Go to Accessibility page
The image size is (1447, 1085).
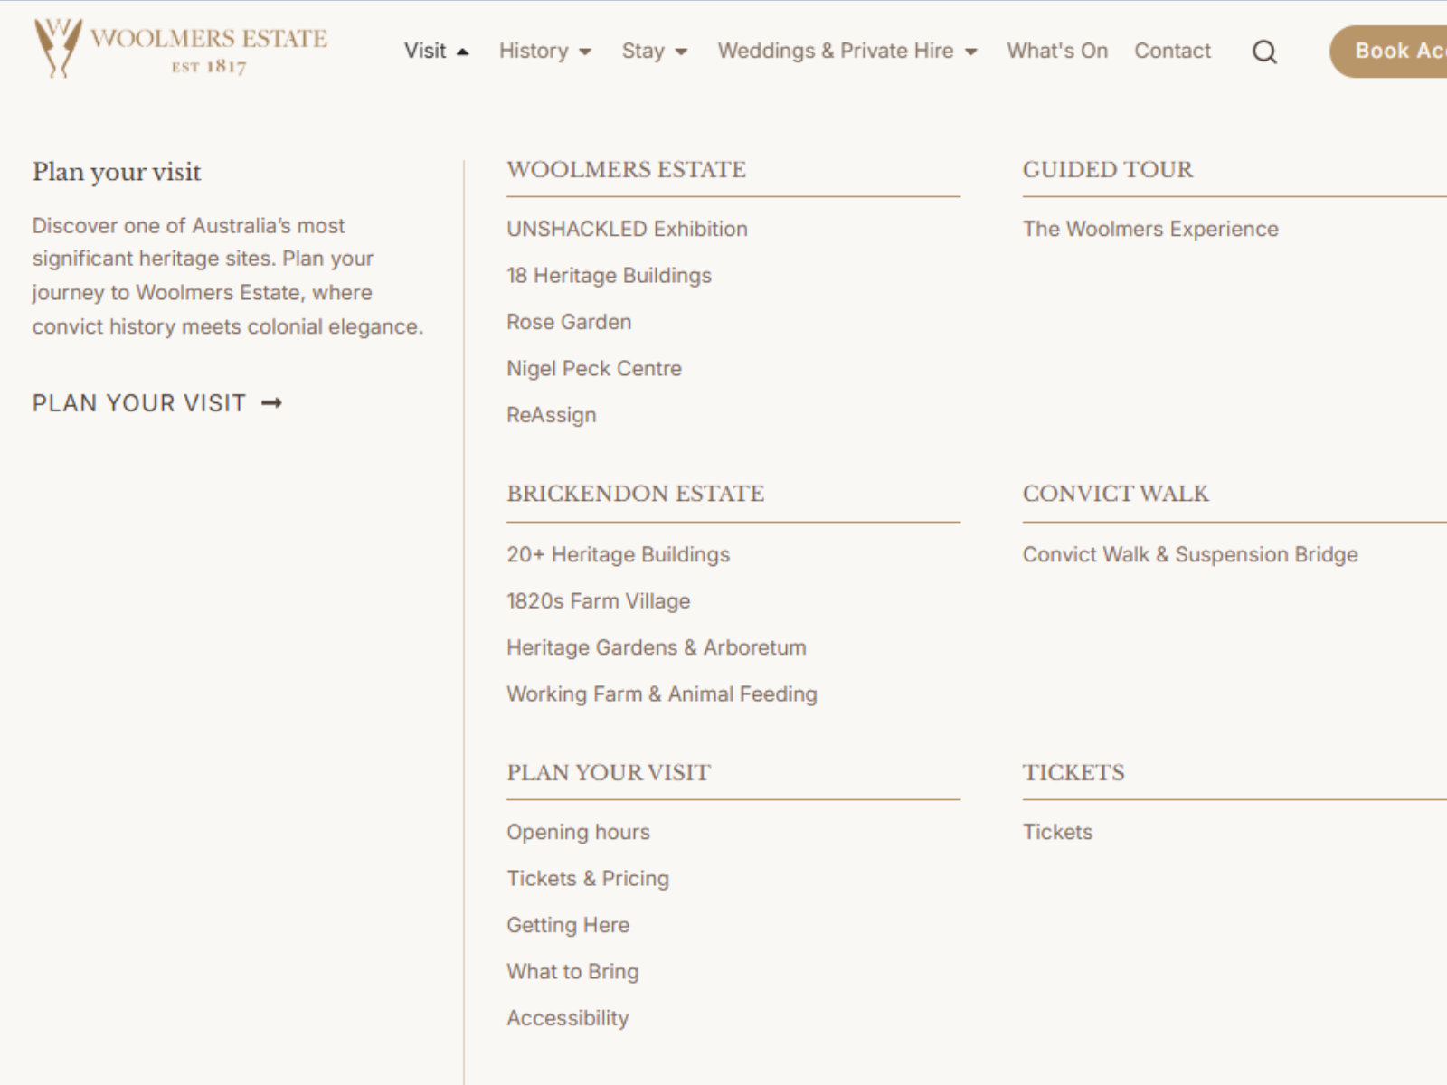coord(567,1018)
